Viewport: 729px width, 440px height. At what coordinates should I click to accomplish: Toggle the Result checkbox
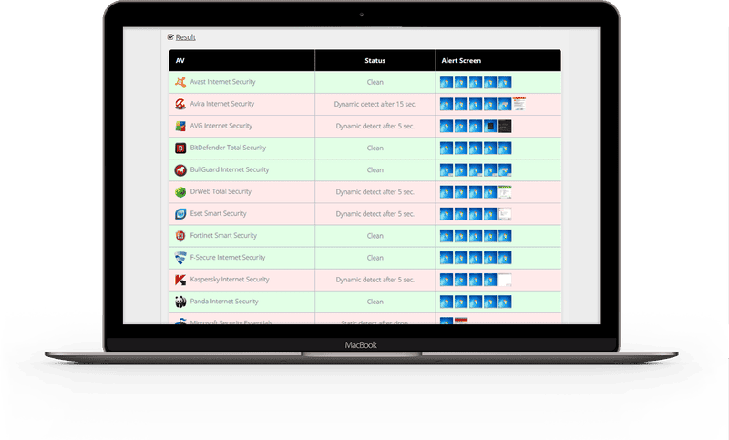pos(170,36)
